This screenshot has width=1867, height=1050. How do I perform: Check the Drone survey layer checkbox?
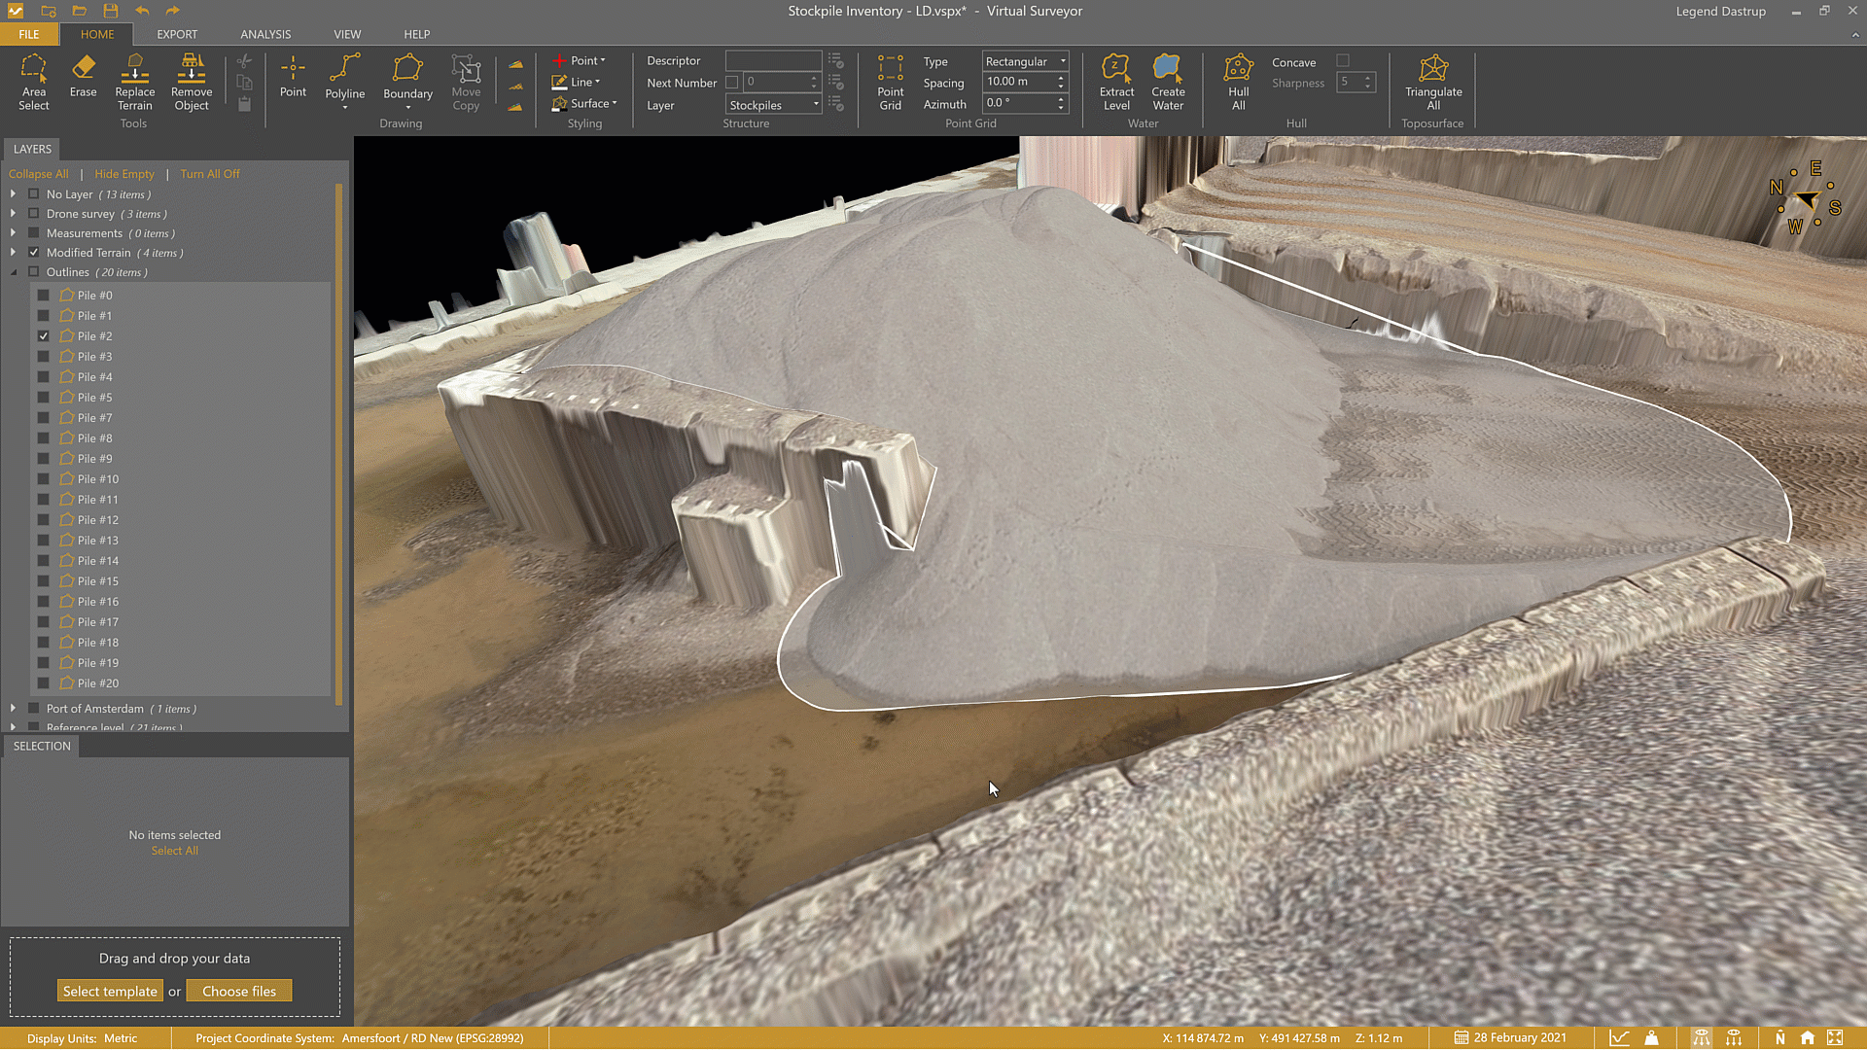point(33,213)
